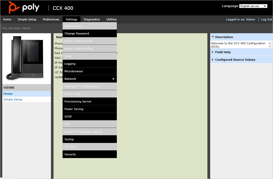Open the Preferences menu
The height and width of the screenshot is (179, 273).
pos(51,19)
